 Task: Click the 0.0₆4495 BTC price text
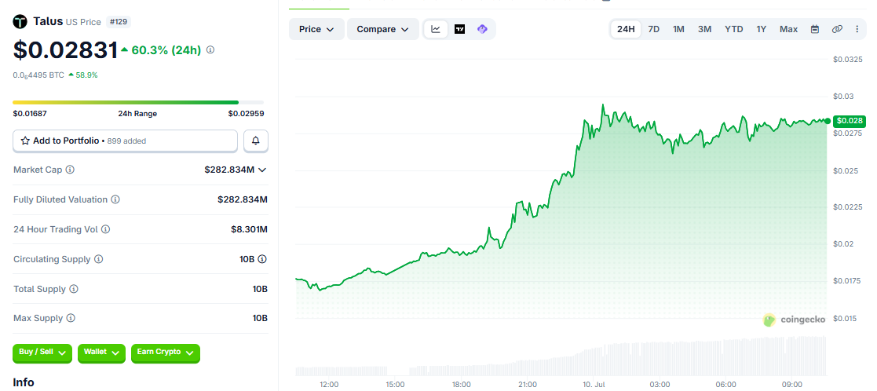coord(38,75)
